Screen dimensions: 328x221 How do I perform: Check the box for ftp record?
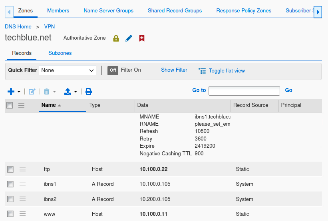tap(10, 169)
